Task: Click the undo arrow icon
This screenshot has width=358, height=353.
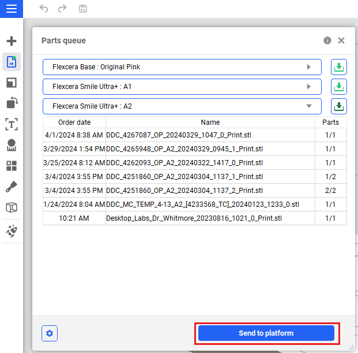Action: (44, 9)
